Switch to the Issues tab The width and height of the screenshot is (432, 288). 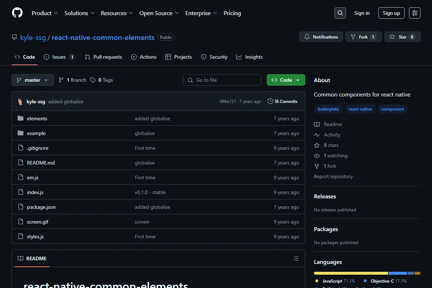[x=59, y=57]
